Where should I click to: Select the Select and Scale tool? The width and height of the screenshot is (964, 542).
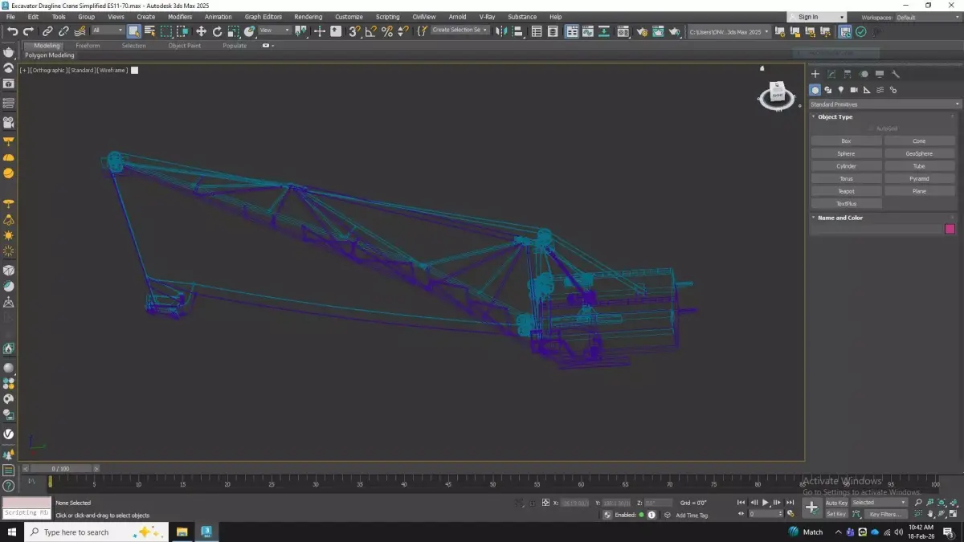click(x=233, y=31)
